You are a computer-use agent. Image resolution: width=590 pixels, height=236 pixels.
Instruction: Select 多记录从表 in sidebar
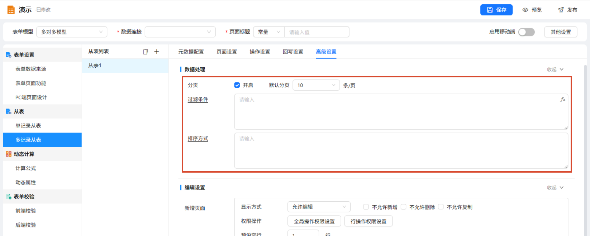[42, 140]
